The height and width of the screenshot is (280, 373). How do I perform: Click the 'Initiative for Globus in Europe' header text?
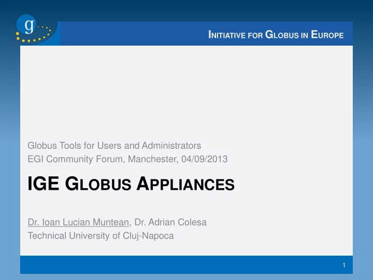[x=276, y=35]
